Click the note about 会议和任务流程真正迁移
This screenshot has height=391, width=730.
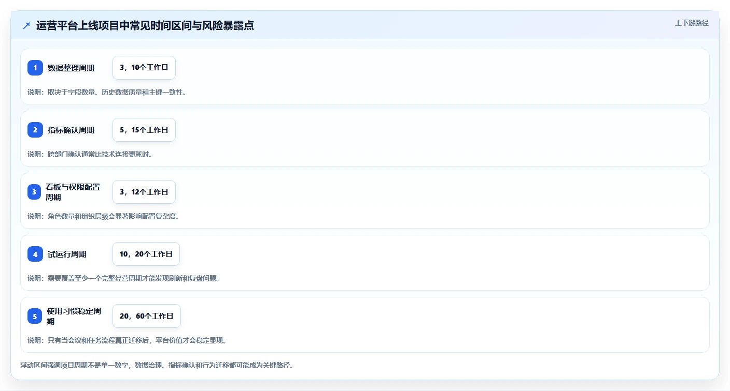pyautogui.click(x=127, y=340)
